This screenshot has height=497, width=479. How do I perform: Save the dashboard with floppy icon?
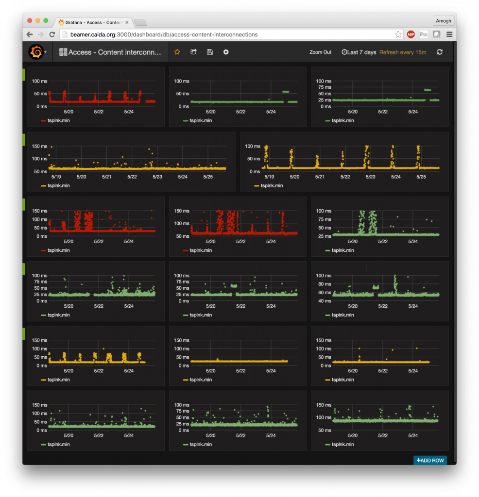(x=210, y=52)
